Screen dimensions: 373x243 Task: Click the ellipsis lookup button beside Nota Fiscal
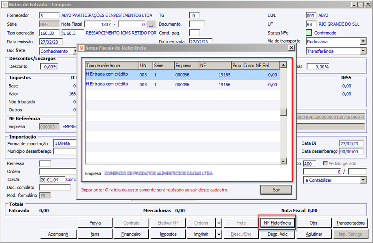tap(151, 24)
